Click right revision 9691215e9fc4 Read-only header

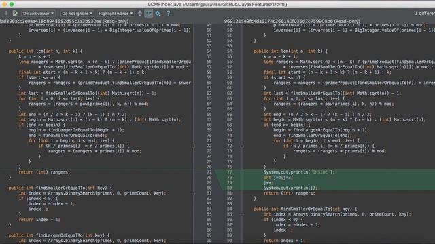pyautogui.click(x=292, y=21)
